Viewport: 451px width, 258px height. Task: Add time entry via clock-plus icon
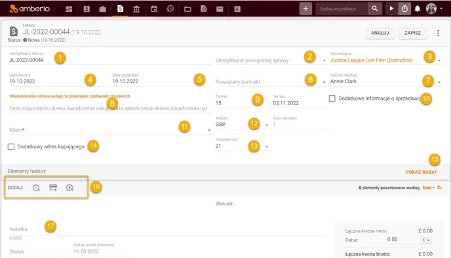(36, 188)
